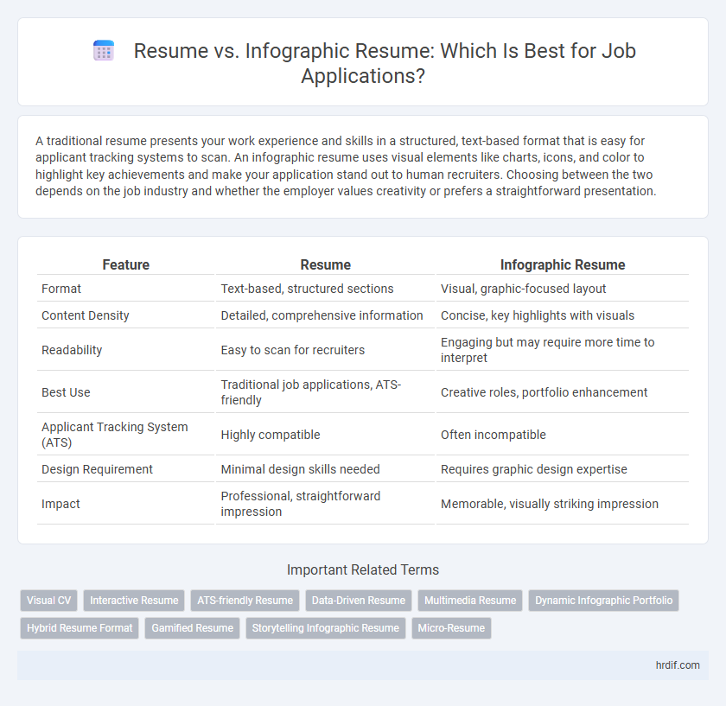
Task: Click the Important Related Terms heading
Action: pos(363,569)
